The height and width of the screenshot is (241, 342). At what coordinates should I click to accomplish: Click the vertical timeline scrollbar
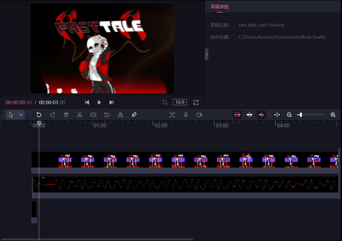point(339,173)
